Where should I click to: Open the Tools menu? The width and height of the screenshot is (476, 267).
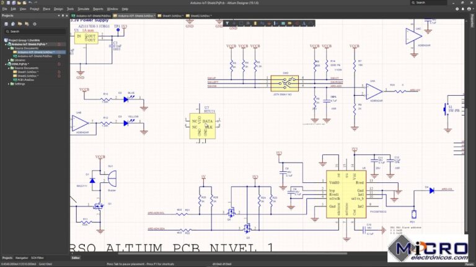tap(70, 9)
